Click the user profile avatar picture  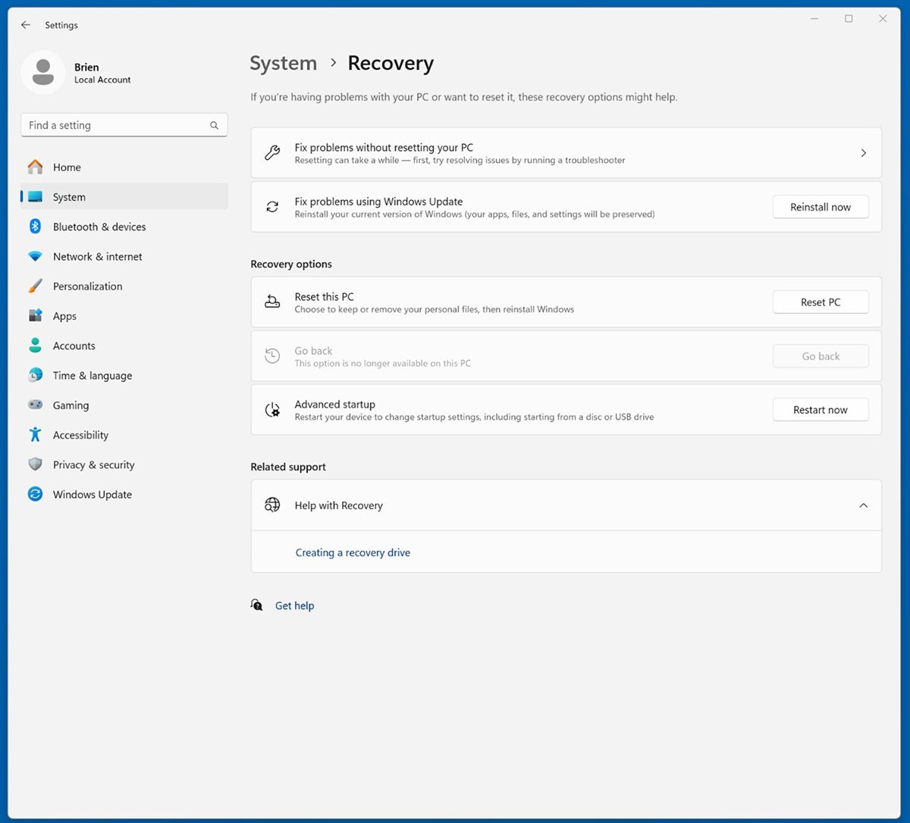coord(43,73)
